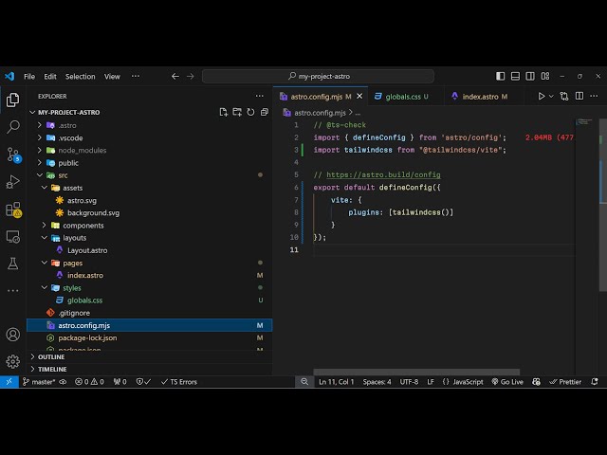This screenshot has height=455, width=607.
Task: Show additional views ellipsis in activity bar
Action: [x=12, y=290]
